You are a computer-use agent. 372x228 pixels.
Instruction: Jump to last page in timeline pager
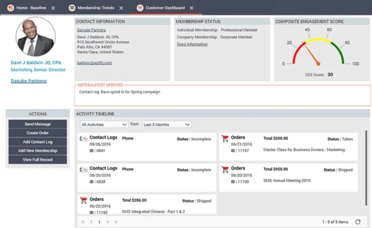tap(116, 222)
